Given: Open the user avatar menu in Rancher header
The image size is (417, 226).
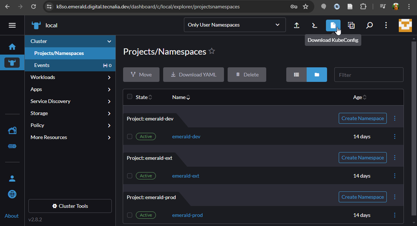Looking at the screenshot, I should tap(405, 25).
